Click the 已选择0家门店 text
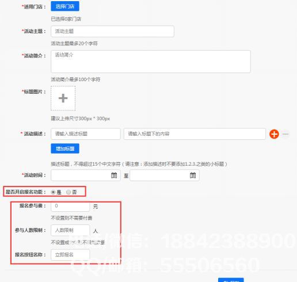Image resolution: width=297 pixels, height=282 pixels. (x=66, y=19)
